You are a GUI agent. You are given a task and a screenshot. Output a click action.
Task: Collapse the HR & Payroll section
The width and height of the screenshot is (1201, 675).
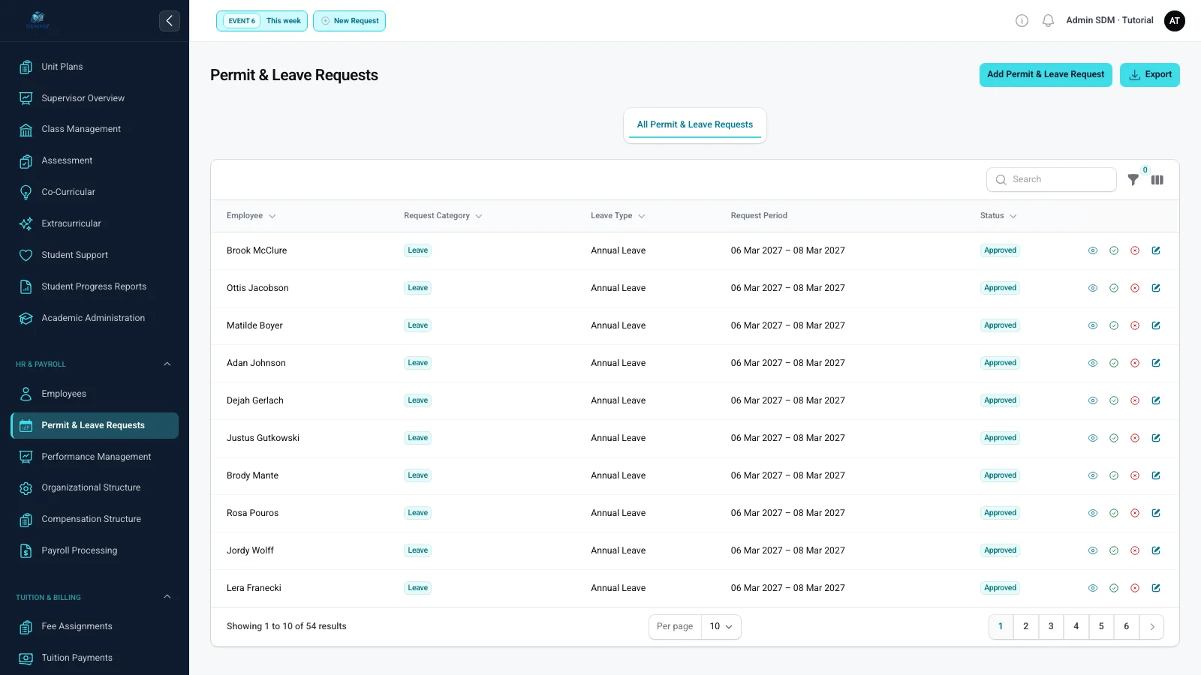pos(167,364)
